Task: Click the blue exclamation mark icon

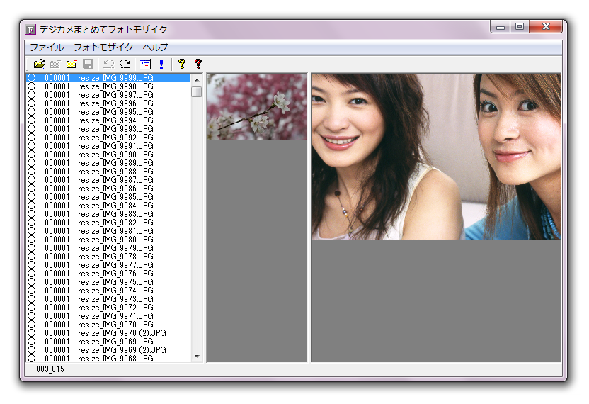Action: click(161, 64)
